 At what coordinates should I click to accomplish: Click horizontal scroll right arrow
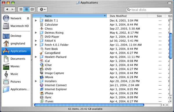pos(167,105)
